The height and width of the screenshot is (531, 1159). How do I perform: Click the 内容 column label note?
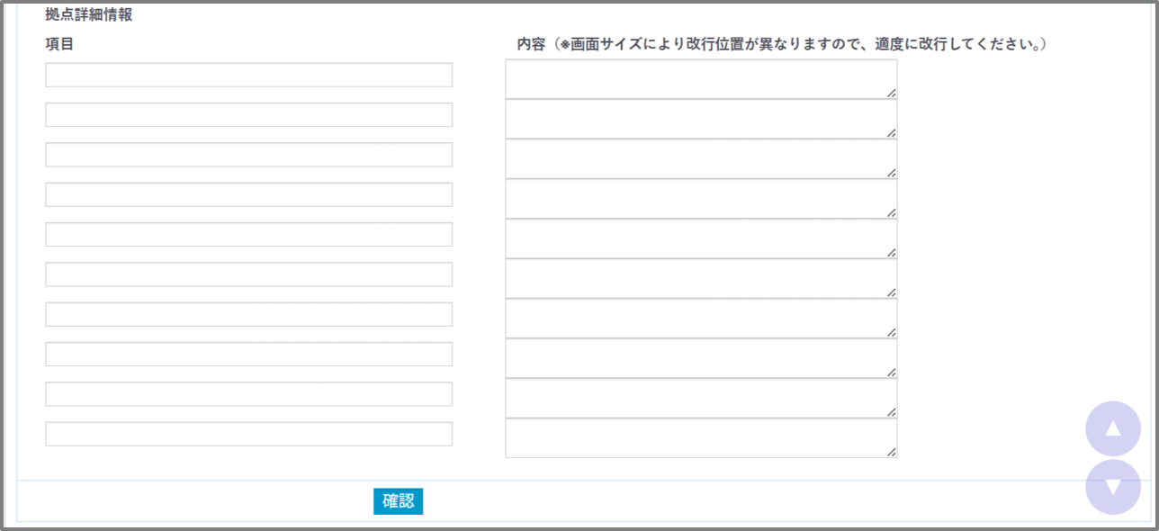pyautogui.click(x=781, y=43)
